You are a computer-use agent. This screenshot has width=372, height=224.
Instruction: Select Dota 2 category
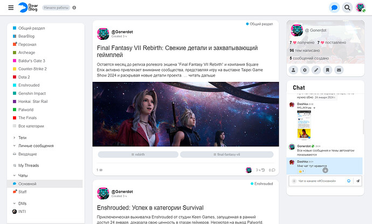click(24, 77)
